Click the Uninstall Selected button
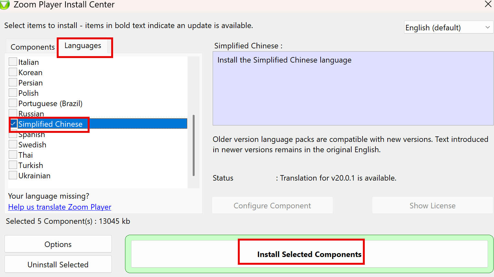 (58, 264)
